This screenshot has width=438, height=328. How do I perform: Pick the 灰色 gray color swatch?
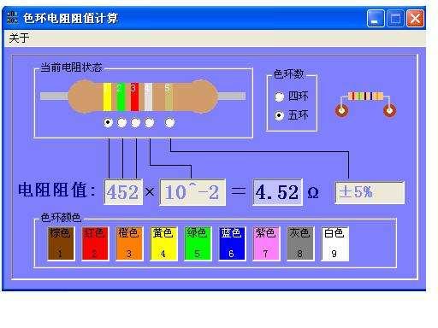(300, 243)
